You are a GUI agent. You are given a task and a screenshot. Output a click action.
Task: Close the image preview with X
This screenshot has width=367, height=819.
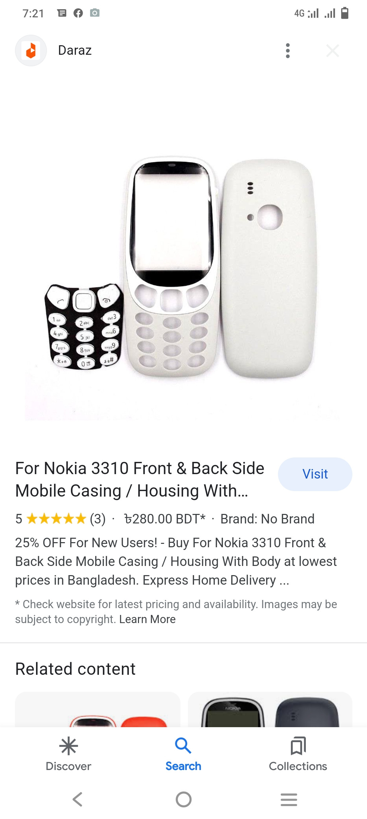[x=332, y=51]
